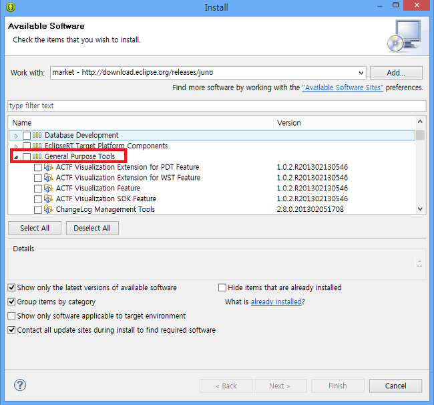The height and width of the screenshot is (405, 434).
Task: Click the ACTF Visualization Extension for WST feature icon
Action: [49, 178]
